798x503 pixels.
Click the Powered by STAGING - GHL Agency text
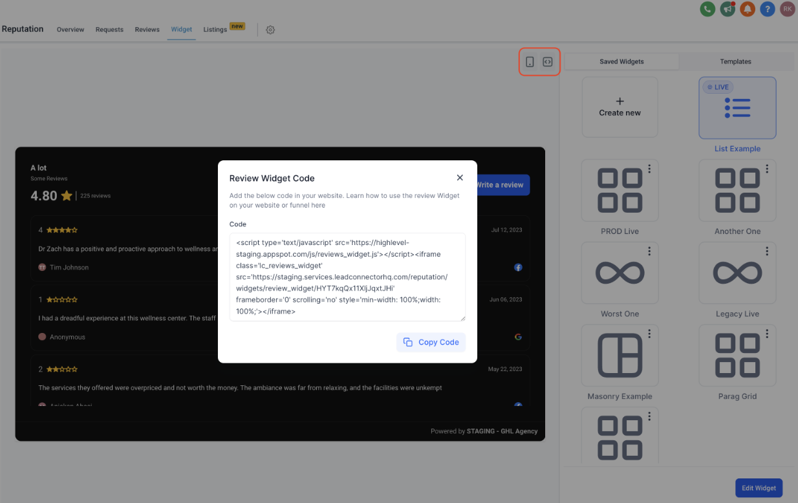click(484, 431)
